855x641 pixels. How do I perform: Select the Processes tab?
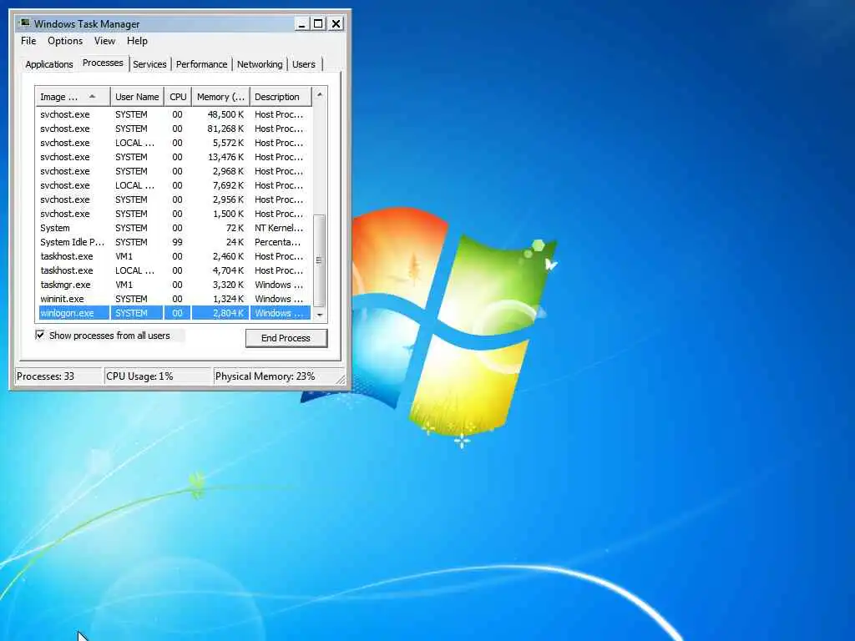[x=103, y=63]
